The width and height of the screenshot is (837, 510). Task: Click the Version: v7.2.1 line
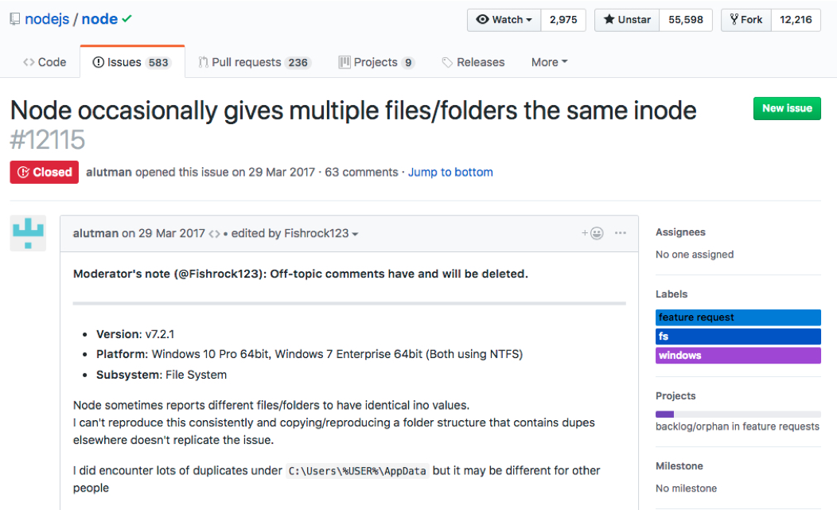(x=135, y=334)
